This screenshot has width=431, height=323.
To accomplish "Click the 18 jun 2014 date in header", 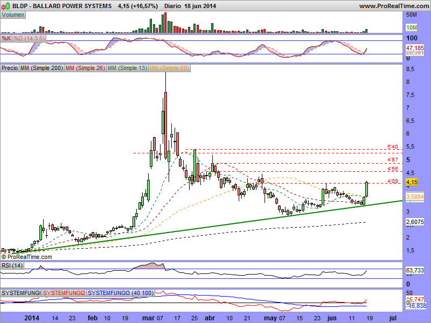I will tap(200, 6).
